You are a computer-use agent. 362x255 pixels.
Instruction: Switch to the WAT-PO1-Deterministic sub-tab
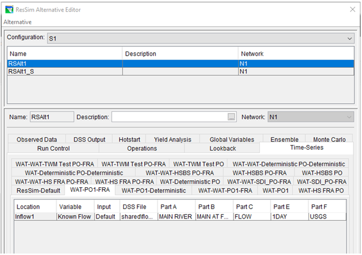pos(153,190)
